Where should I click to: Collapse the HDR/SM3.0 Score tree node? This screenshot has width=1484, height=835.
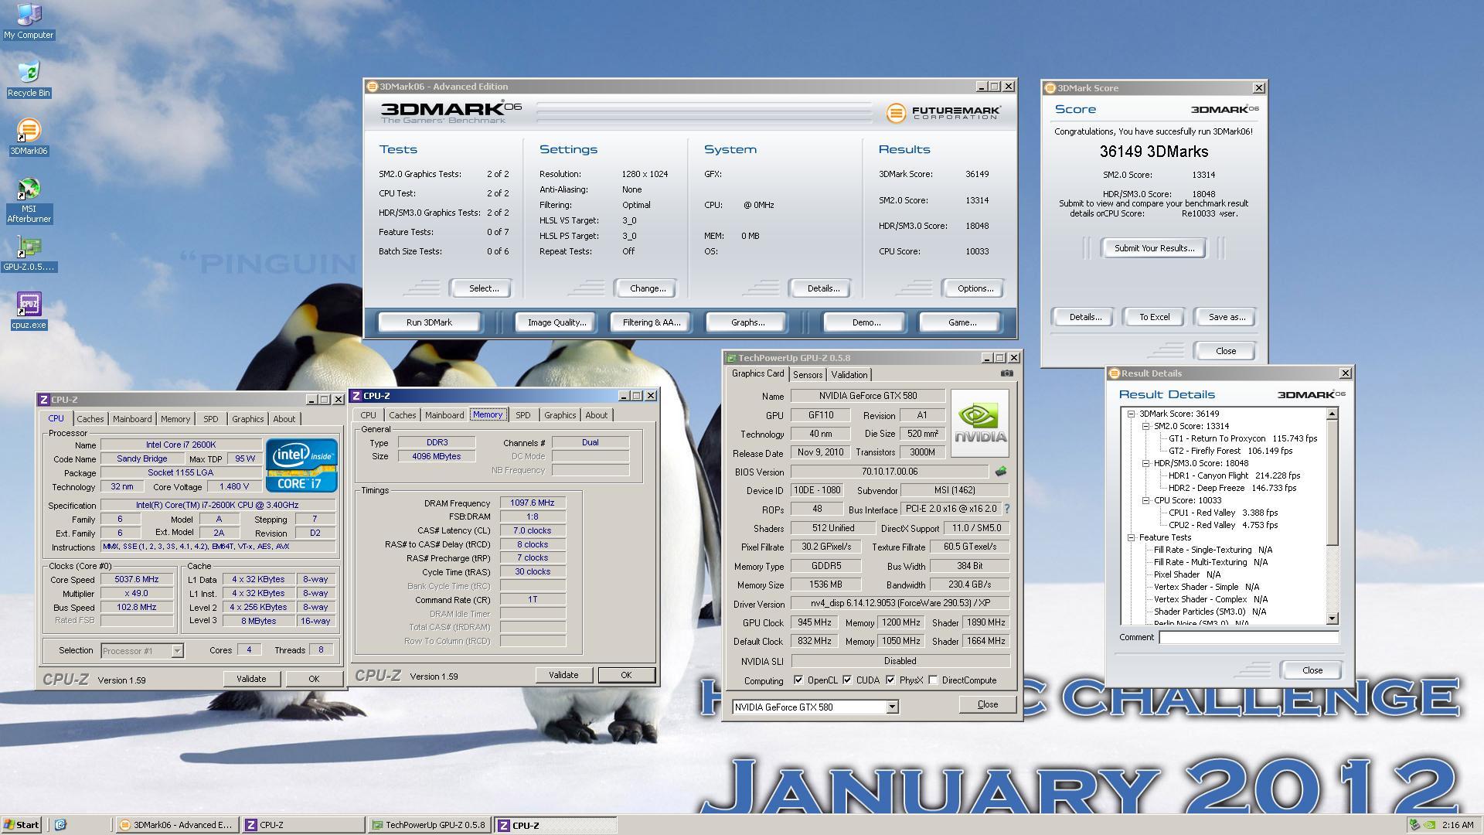(1145, 463)
